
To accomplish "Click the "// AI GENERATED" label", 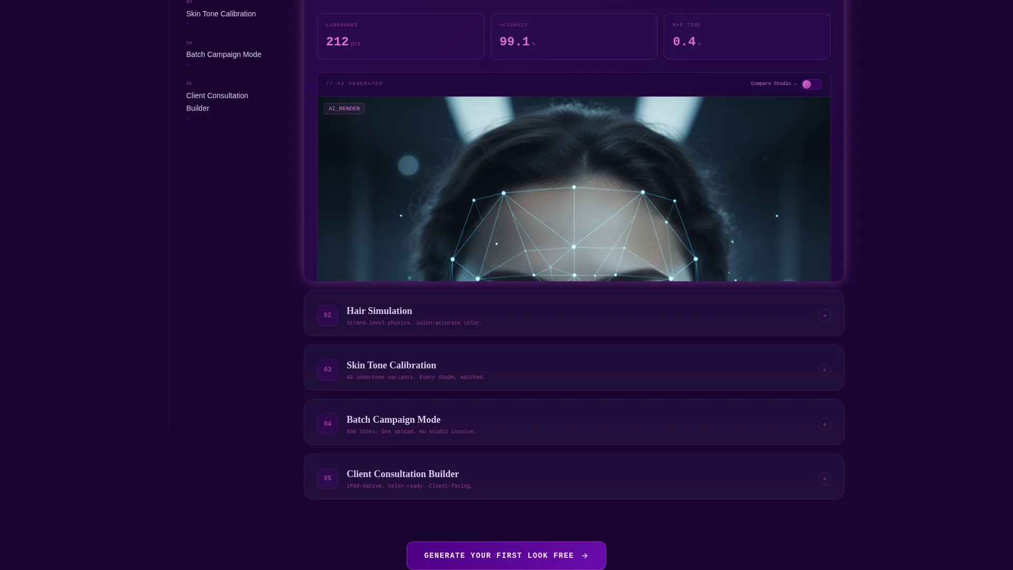I will coord(354,84).
